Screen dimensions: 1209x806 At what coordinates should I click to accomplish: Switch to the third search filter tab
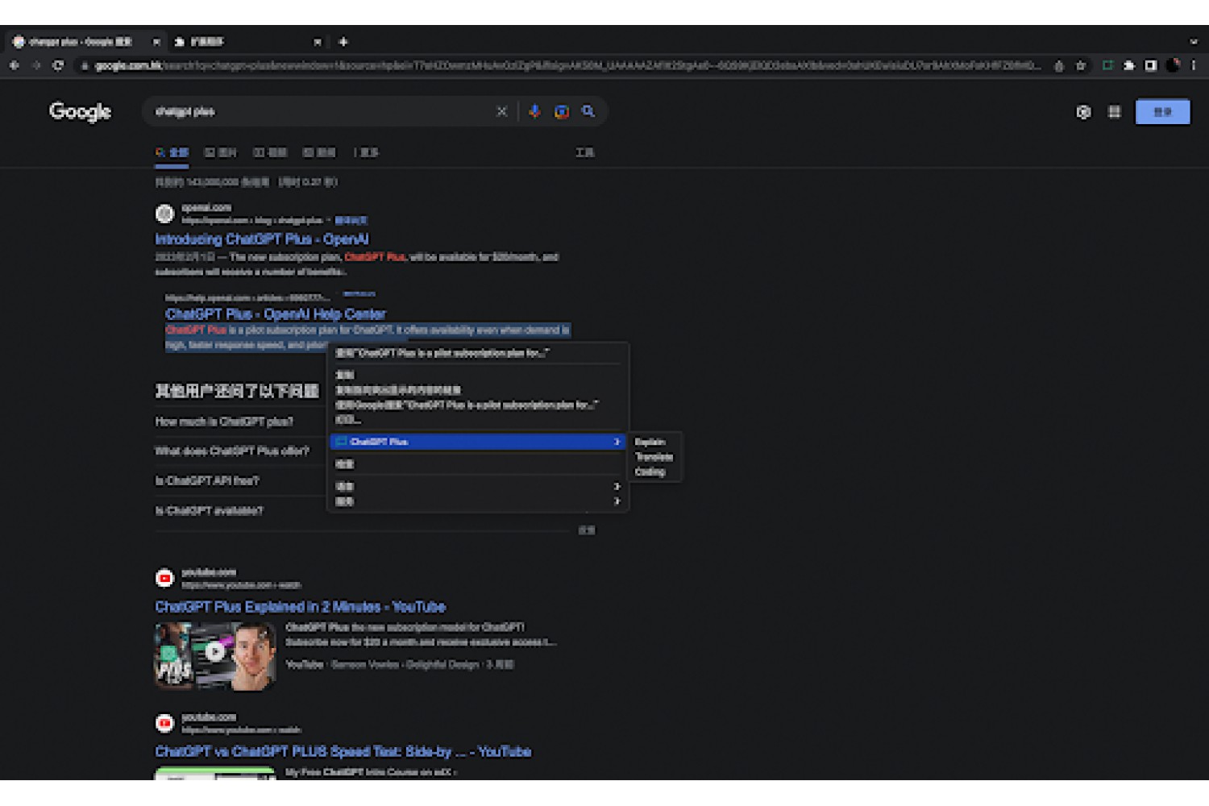click(270, 152)
